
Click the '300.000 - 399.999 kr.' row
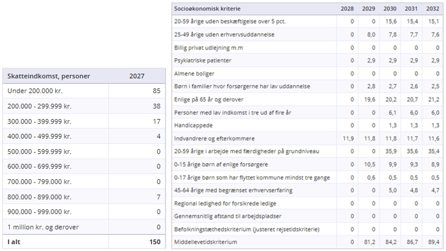coord(39,121)
